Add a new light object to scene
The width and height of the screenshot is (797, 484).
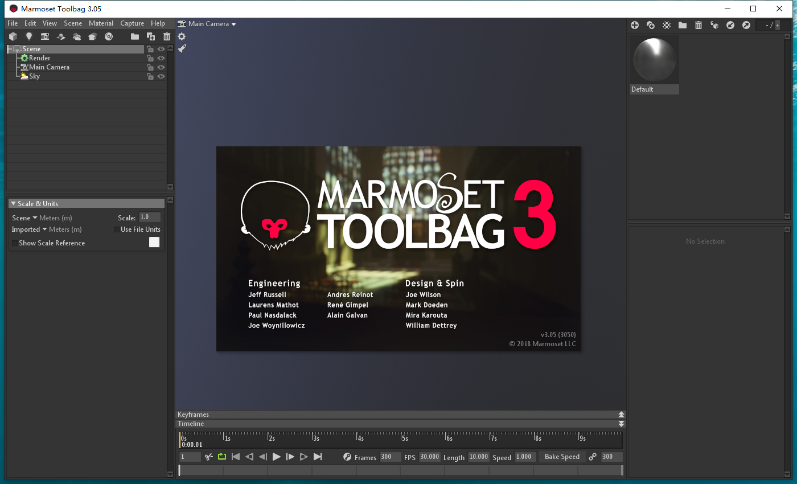coord(28,36)
